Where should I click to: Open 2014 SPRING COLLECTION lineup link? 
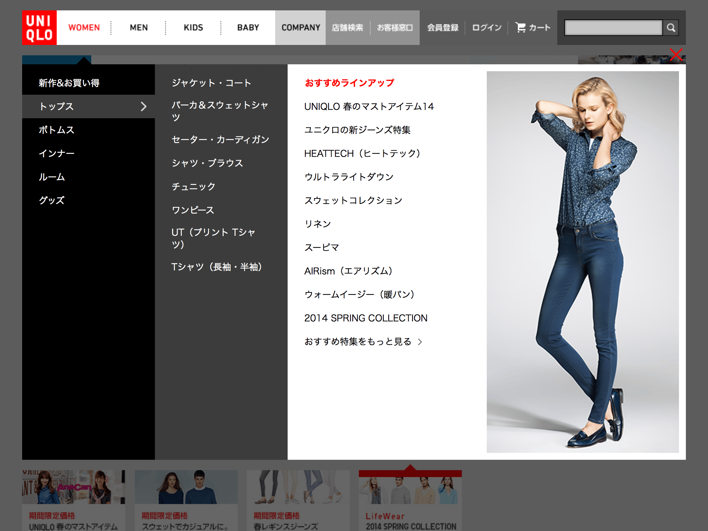coord(366,318)
